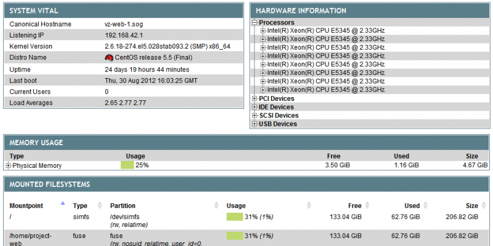Click the memory Used value 1.16 GiB
Screen dimensions: 493x246
click(x=406, y=165)
